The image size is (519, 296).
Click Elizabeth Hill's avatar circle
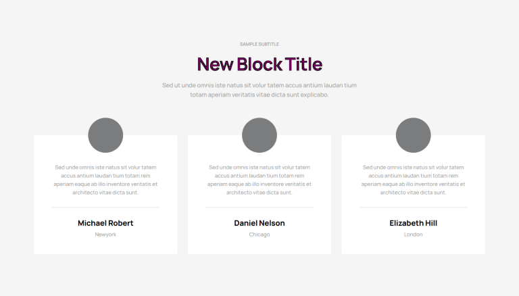tap(414, 135)
